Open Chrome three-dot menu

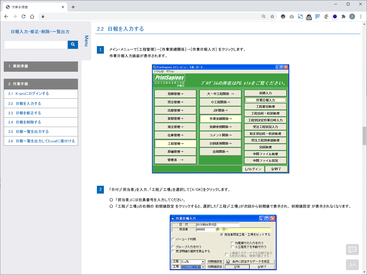coord(361,16)
